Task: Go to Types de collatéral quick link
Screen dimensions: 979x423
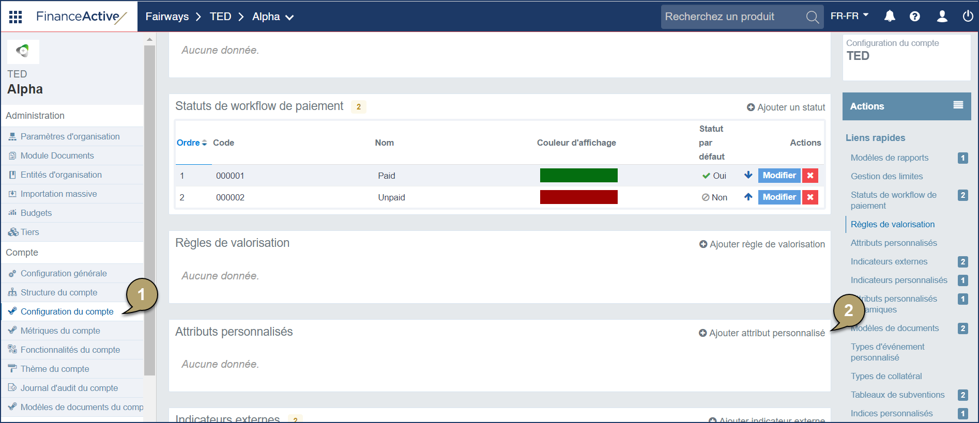Action: pyautogui.click(x=886, y=376)
